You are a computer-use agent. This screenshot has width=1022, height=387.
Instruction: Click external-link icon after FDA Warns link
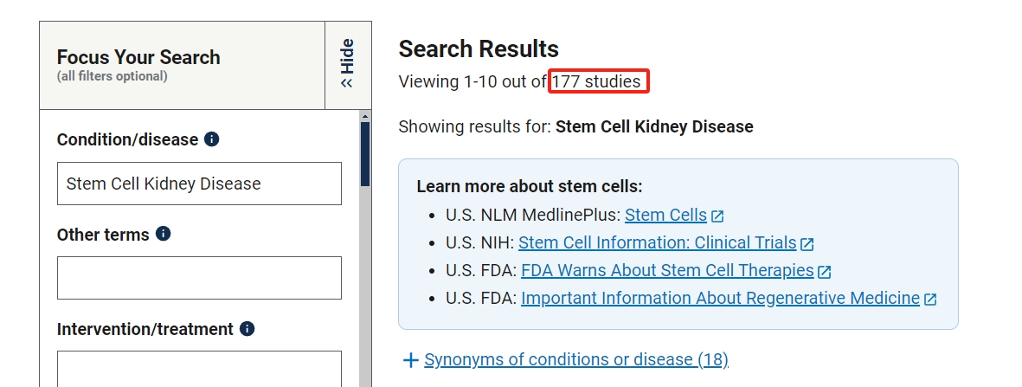[824, 271]
